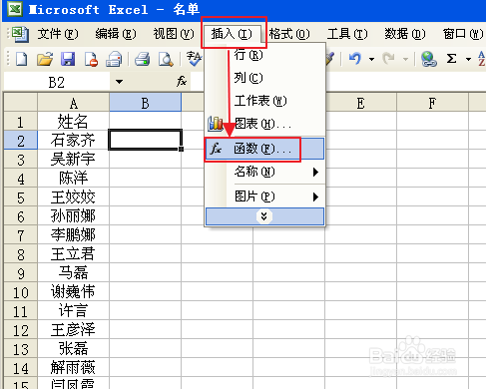This screenshot has width=486, height=389.
Task: Open the 视图(V) menu
Action: pos(174,34)
